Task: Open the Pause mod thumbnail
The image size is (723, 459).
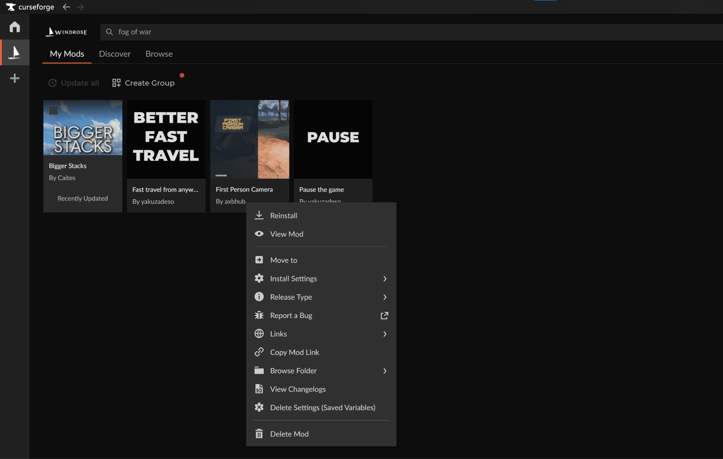Action: point(333,139)
